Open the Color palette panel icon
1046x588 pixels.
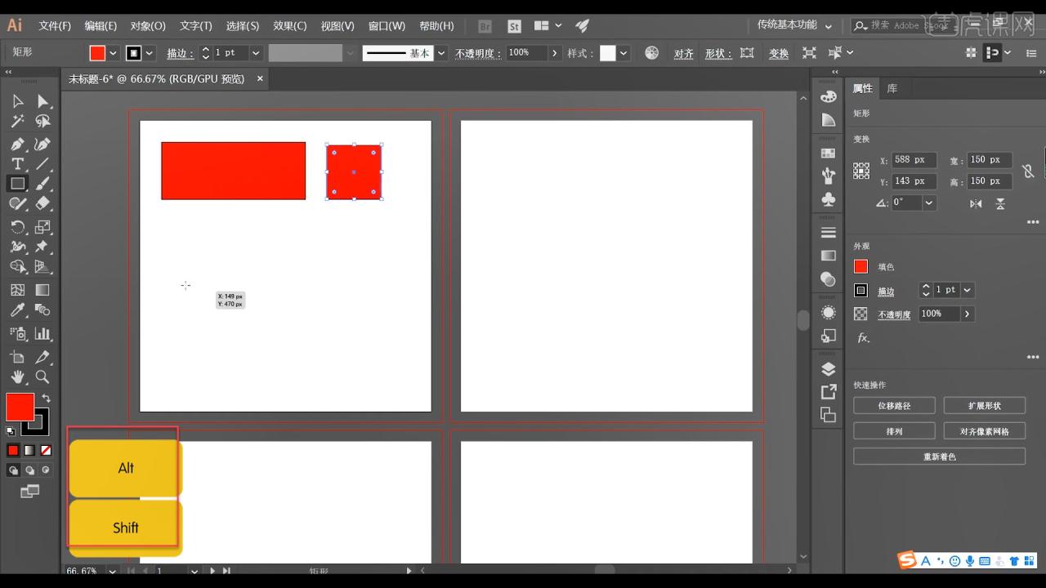(828, 96)
